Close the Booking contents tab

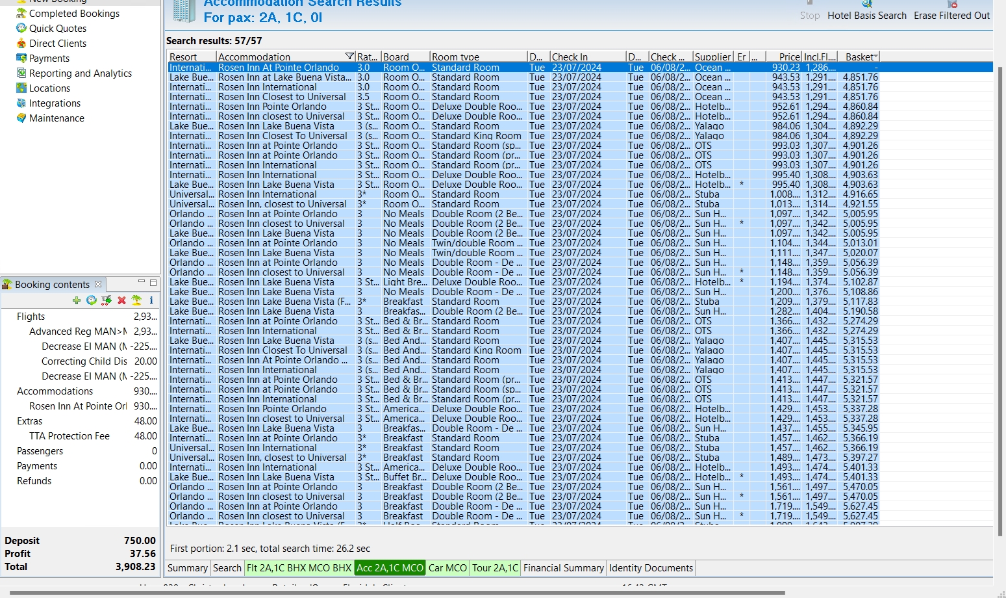[x=98, y=284]
